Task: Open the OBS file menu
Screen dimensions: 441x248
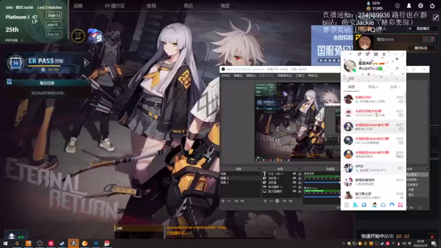Action: pos(225,76)
